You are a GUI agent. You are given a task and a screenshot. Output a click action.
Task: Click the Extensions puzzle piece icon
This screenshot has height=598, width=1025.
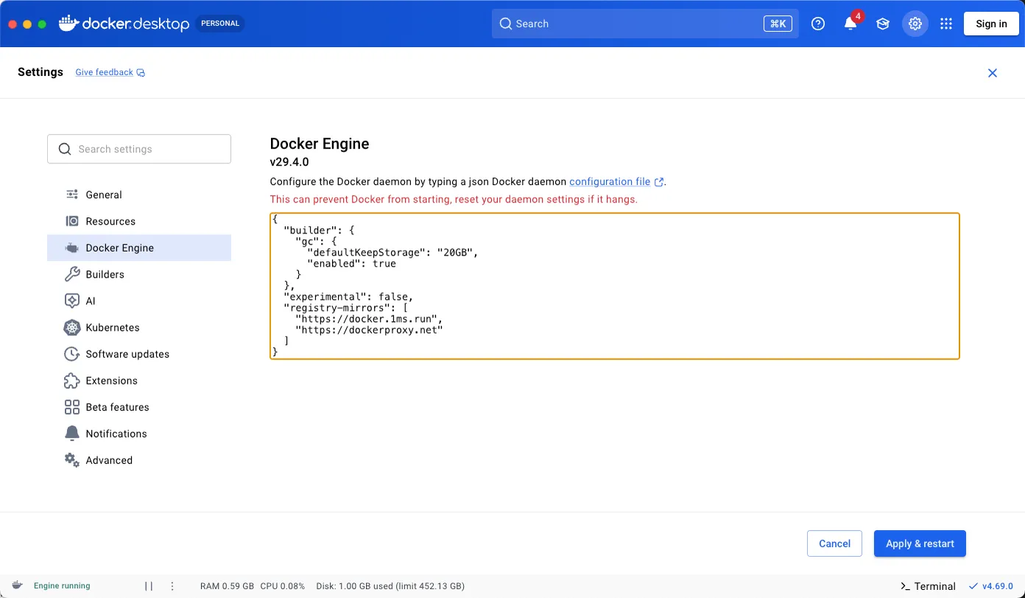coord(72,380)
